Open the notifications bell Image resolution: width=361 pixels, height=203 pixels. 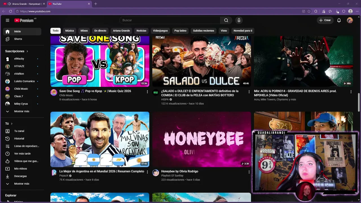click(x=339, y=20)
